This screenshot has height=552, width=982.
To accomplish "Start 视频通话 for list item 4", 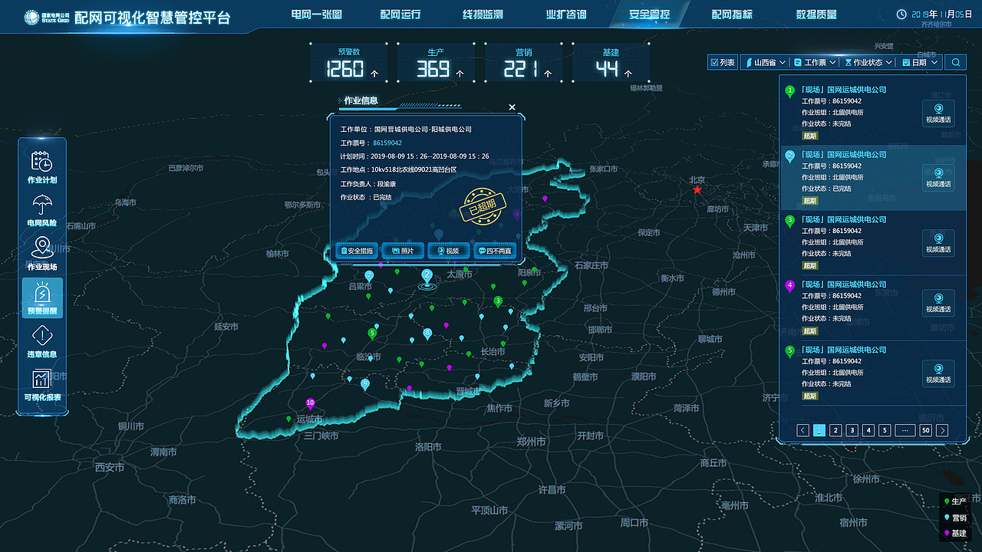I will [x=938, y=303].
